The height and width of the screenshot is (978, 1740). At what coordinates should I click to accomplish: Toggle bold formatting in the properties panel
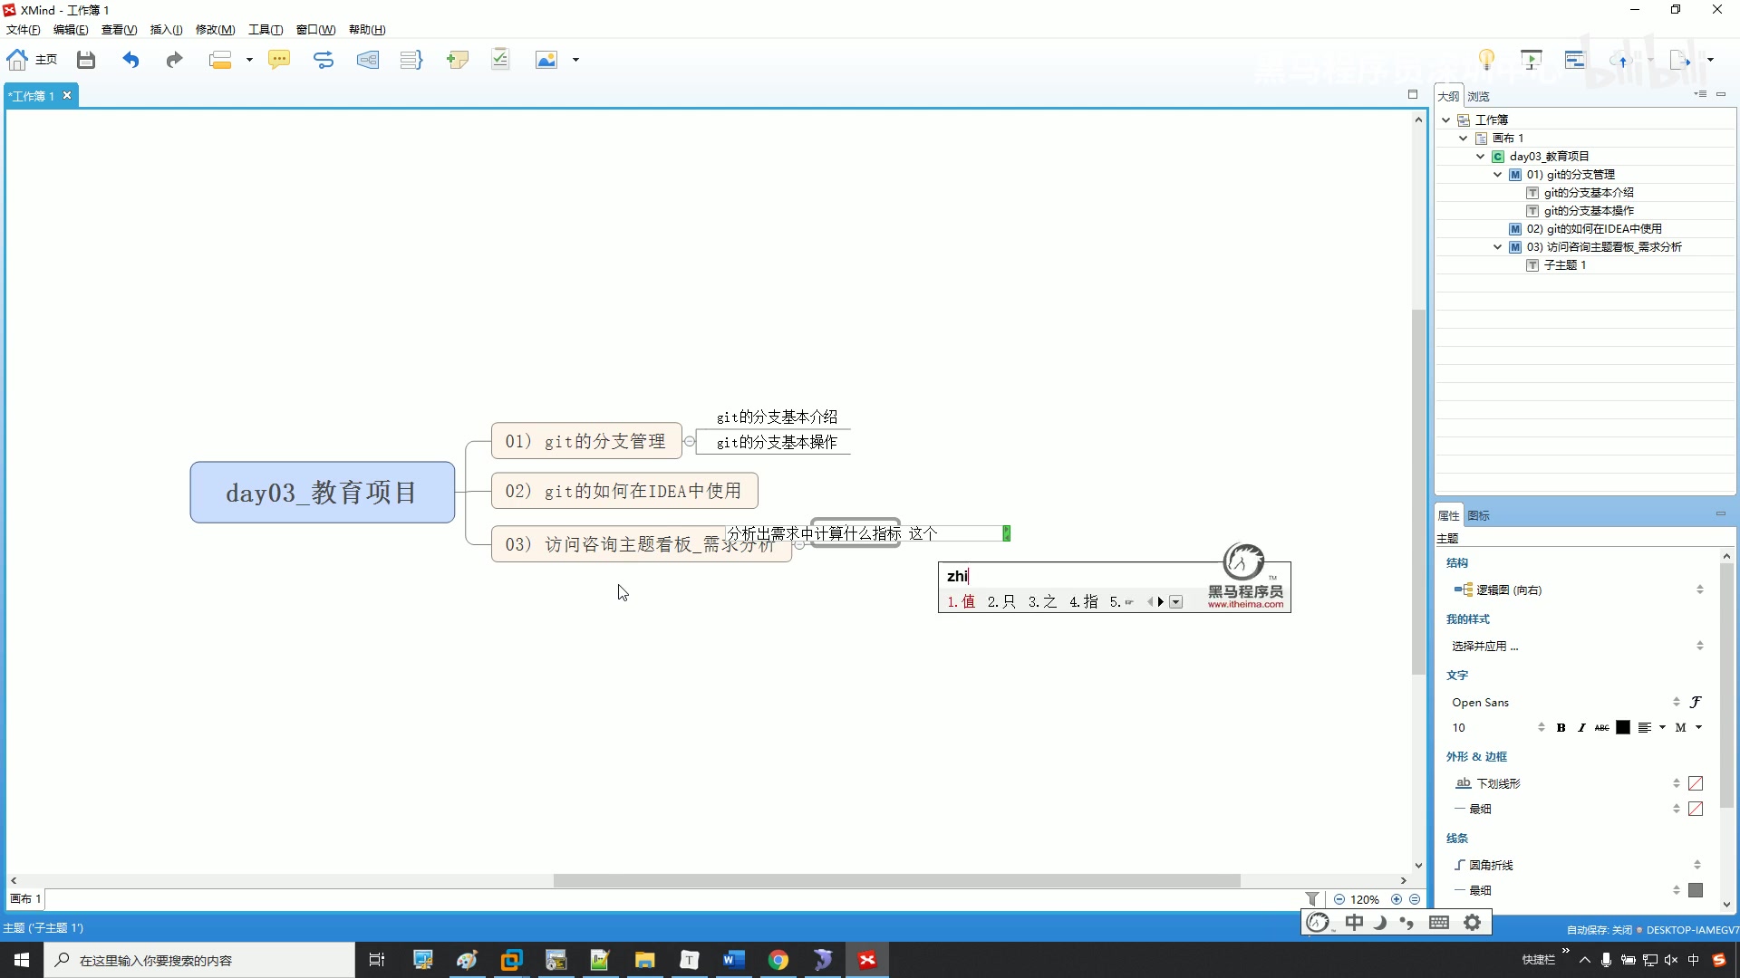click(1561, 727)
